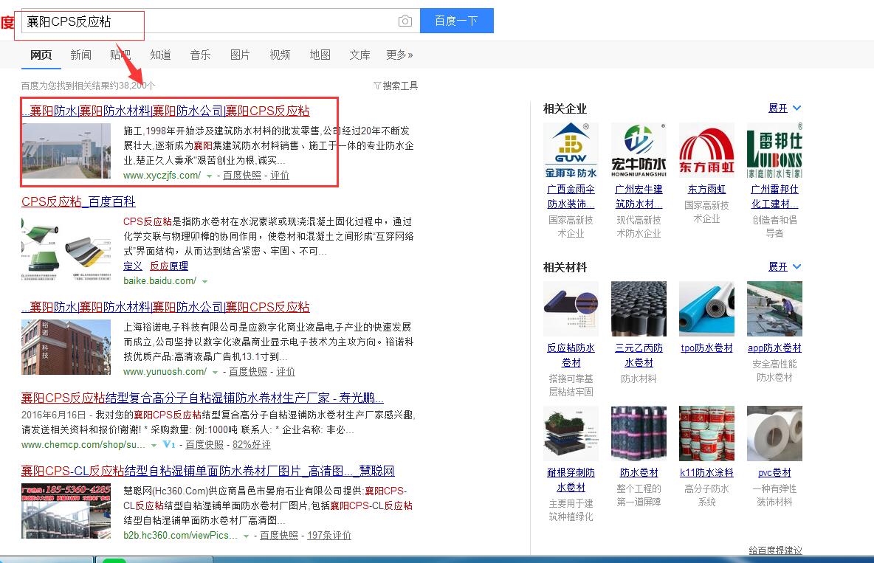Screen dimensions: 874x563
Task: Click the 197条评价 link
Action: 329,535
